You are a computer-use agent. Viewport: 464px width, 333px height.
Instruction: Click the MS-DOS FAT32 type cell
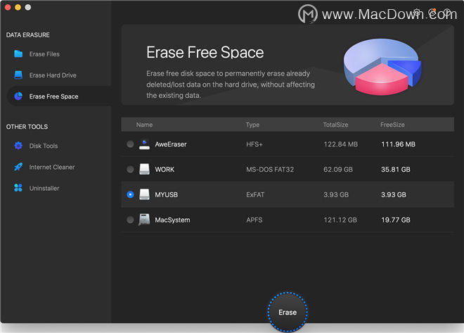(270, 170)
